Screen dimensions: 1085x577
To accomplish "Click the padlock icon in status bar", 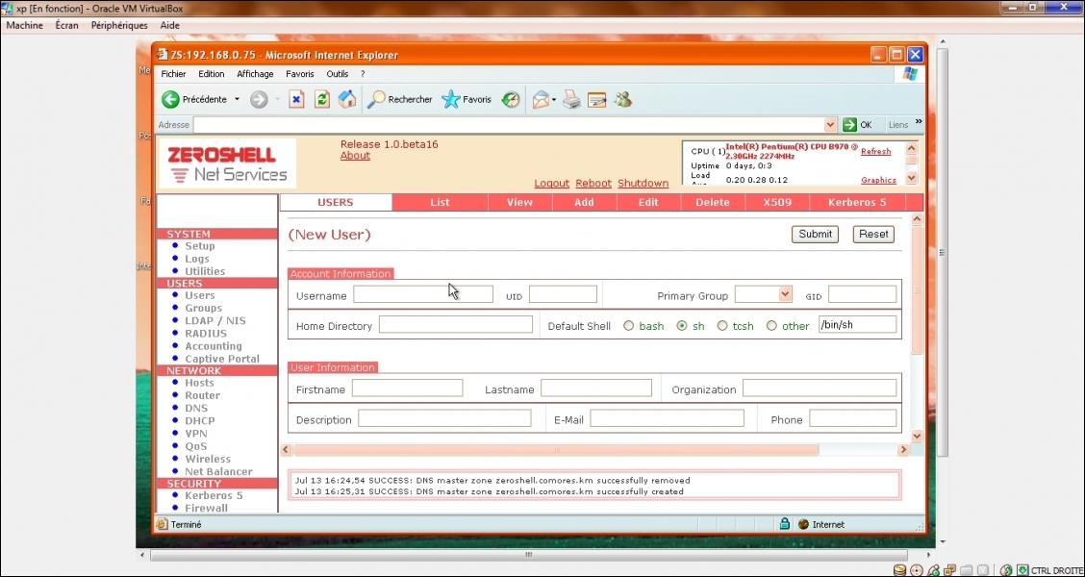I will [x=785, y=524].
